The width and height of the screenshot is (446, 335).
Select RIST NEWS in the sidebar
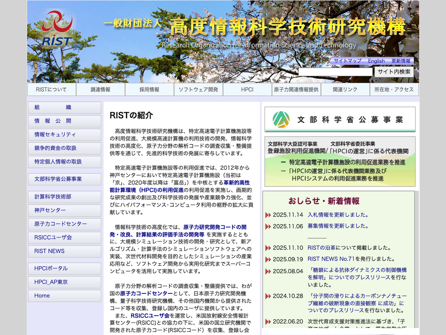[x=64, y=251]
